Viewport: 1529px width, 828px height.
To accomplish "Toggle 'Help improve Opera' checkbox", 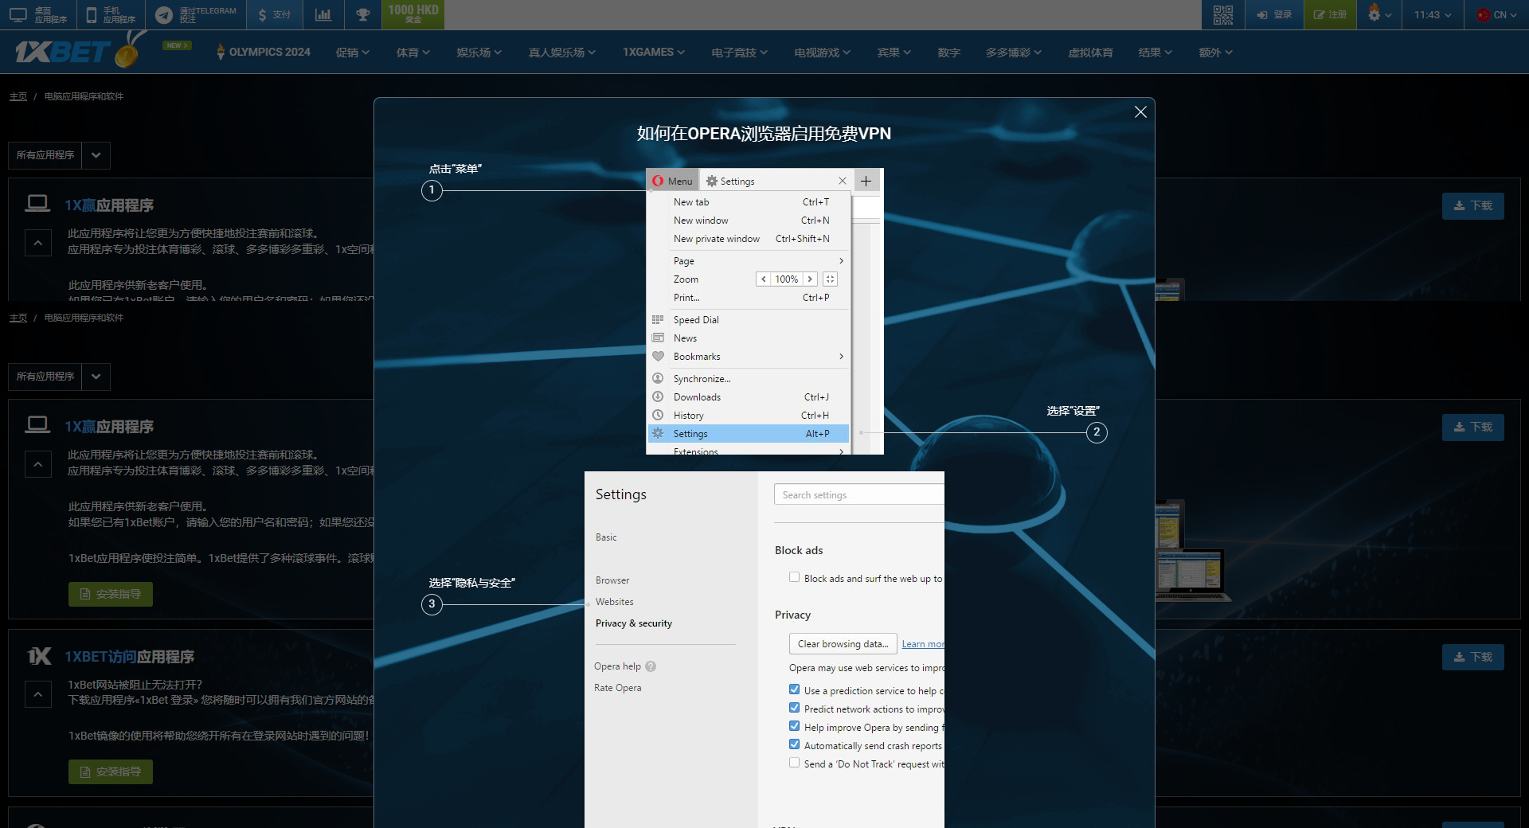I will (794, 726).
